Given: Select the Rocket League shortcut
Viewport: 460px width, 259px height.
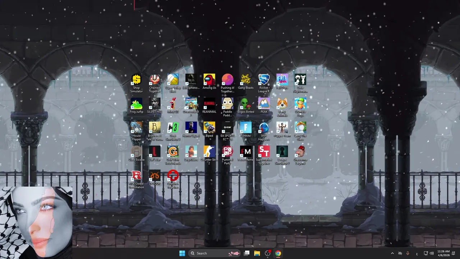Looking at the screenshot, I should click(264, 83).
